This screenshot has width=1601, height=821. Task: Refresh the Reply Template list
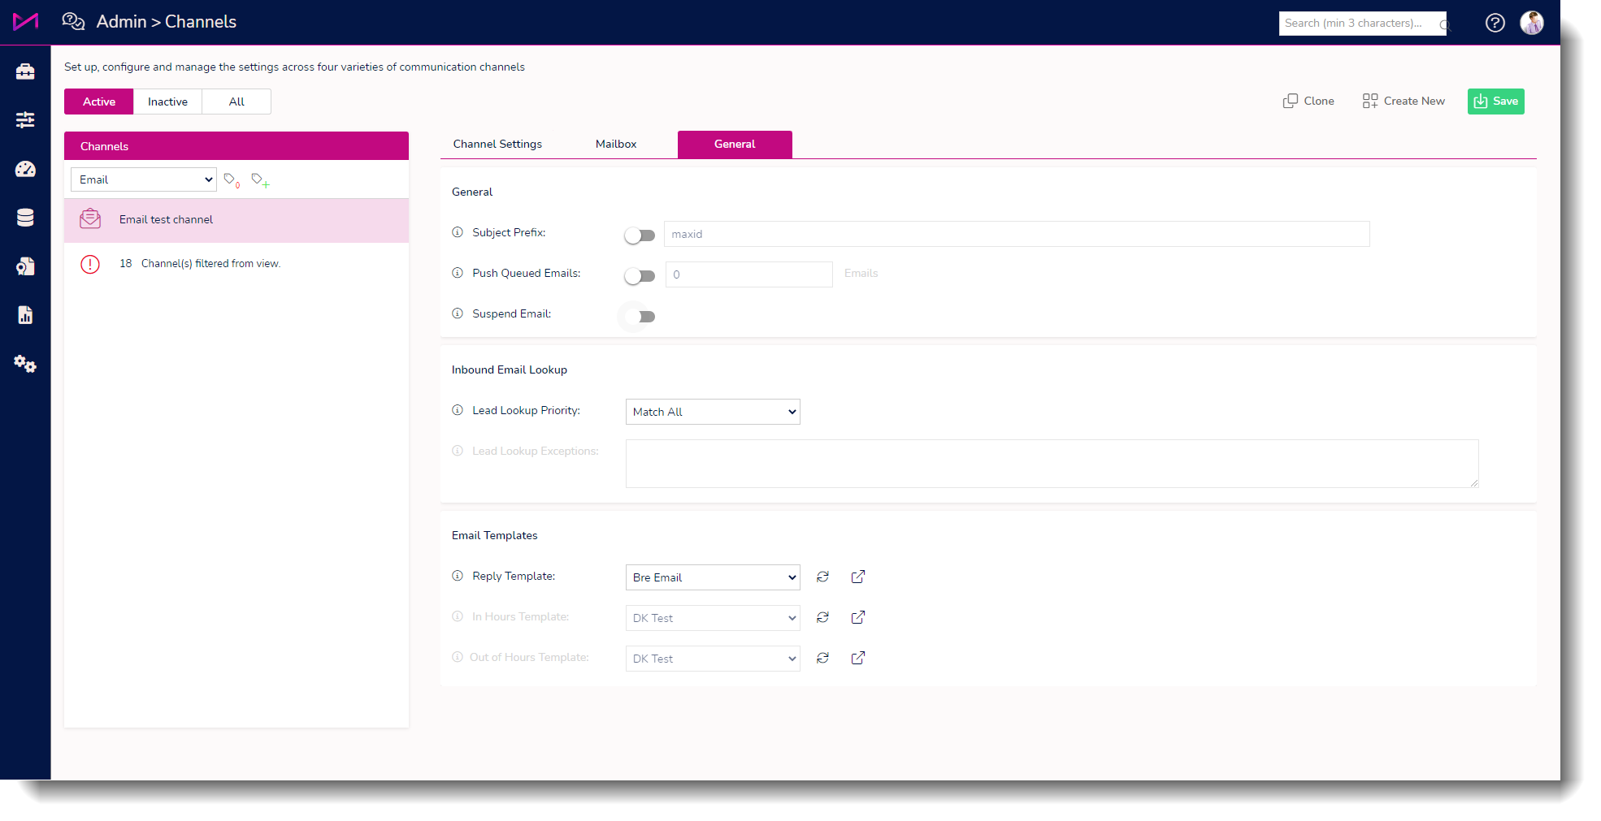click(x=822, y=577)
